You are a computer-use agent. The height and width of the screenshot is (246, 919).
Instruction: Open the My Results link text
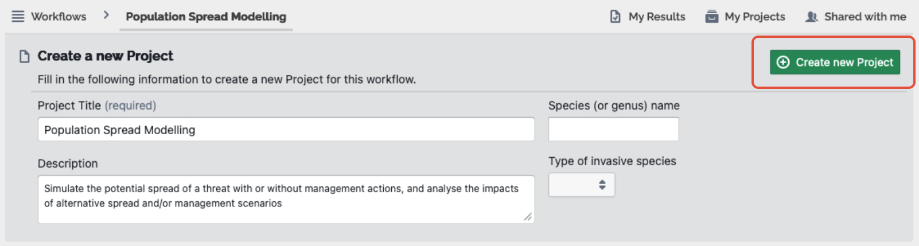[x=657, y=17]
